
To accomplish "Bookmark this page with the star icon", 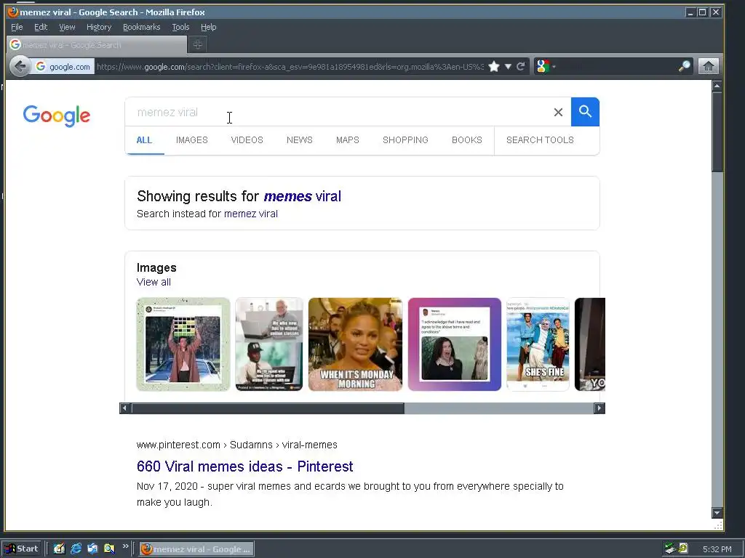I will [x=494, y=66].
